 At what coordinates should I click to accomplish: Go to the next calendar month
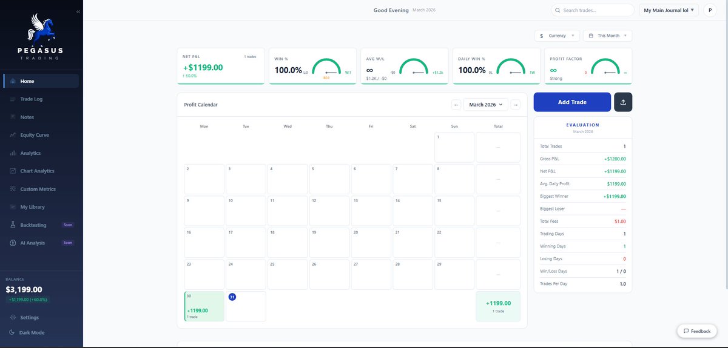pyautogui.click(x=515, y=105)
